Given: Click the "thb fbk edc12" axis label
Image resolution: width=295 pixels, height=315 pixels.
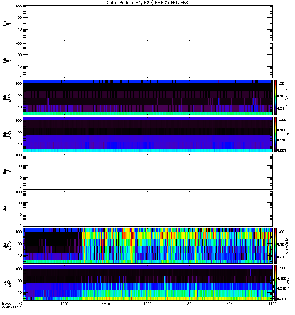Looking at the screenshot, I should (7, 97).
